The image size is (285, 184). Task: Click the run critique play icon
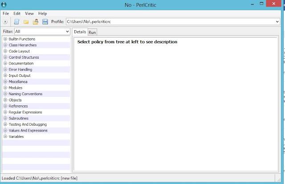point(5,22)
